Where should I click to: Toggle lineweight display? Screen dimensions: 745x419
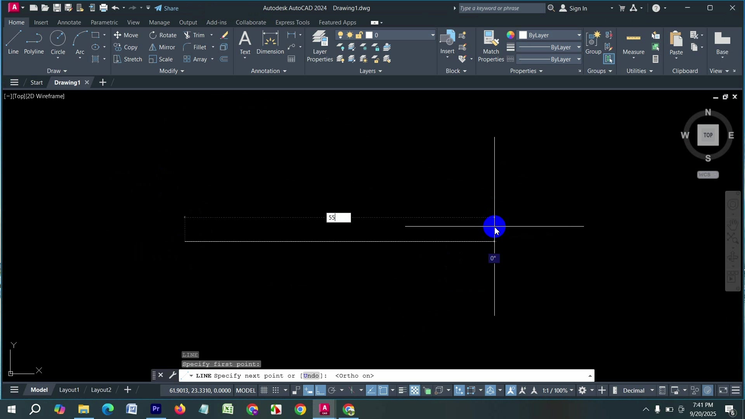(403, 391)
